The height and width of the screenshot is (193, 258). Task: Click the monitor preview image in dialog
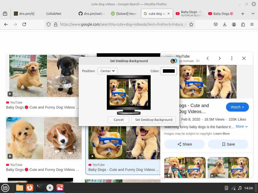point(129,95)
